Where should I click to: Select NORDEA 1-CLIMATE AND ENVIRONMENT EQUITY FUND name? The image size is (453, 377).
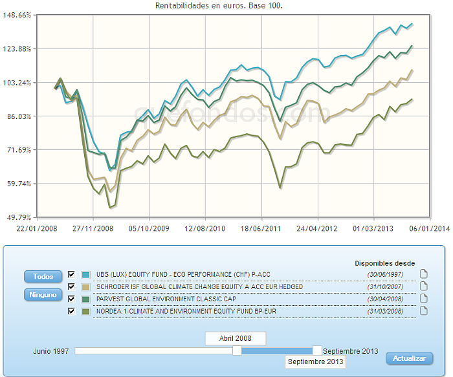tap(186, 312)
